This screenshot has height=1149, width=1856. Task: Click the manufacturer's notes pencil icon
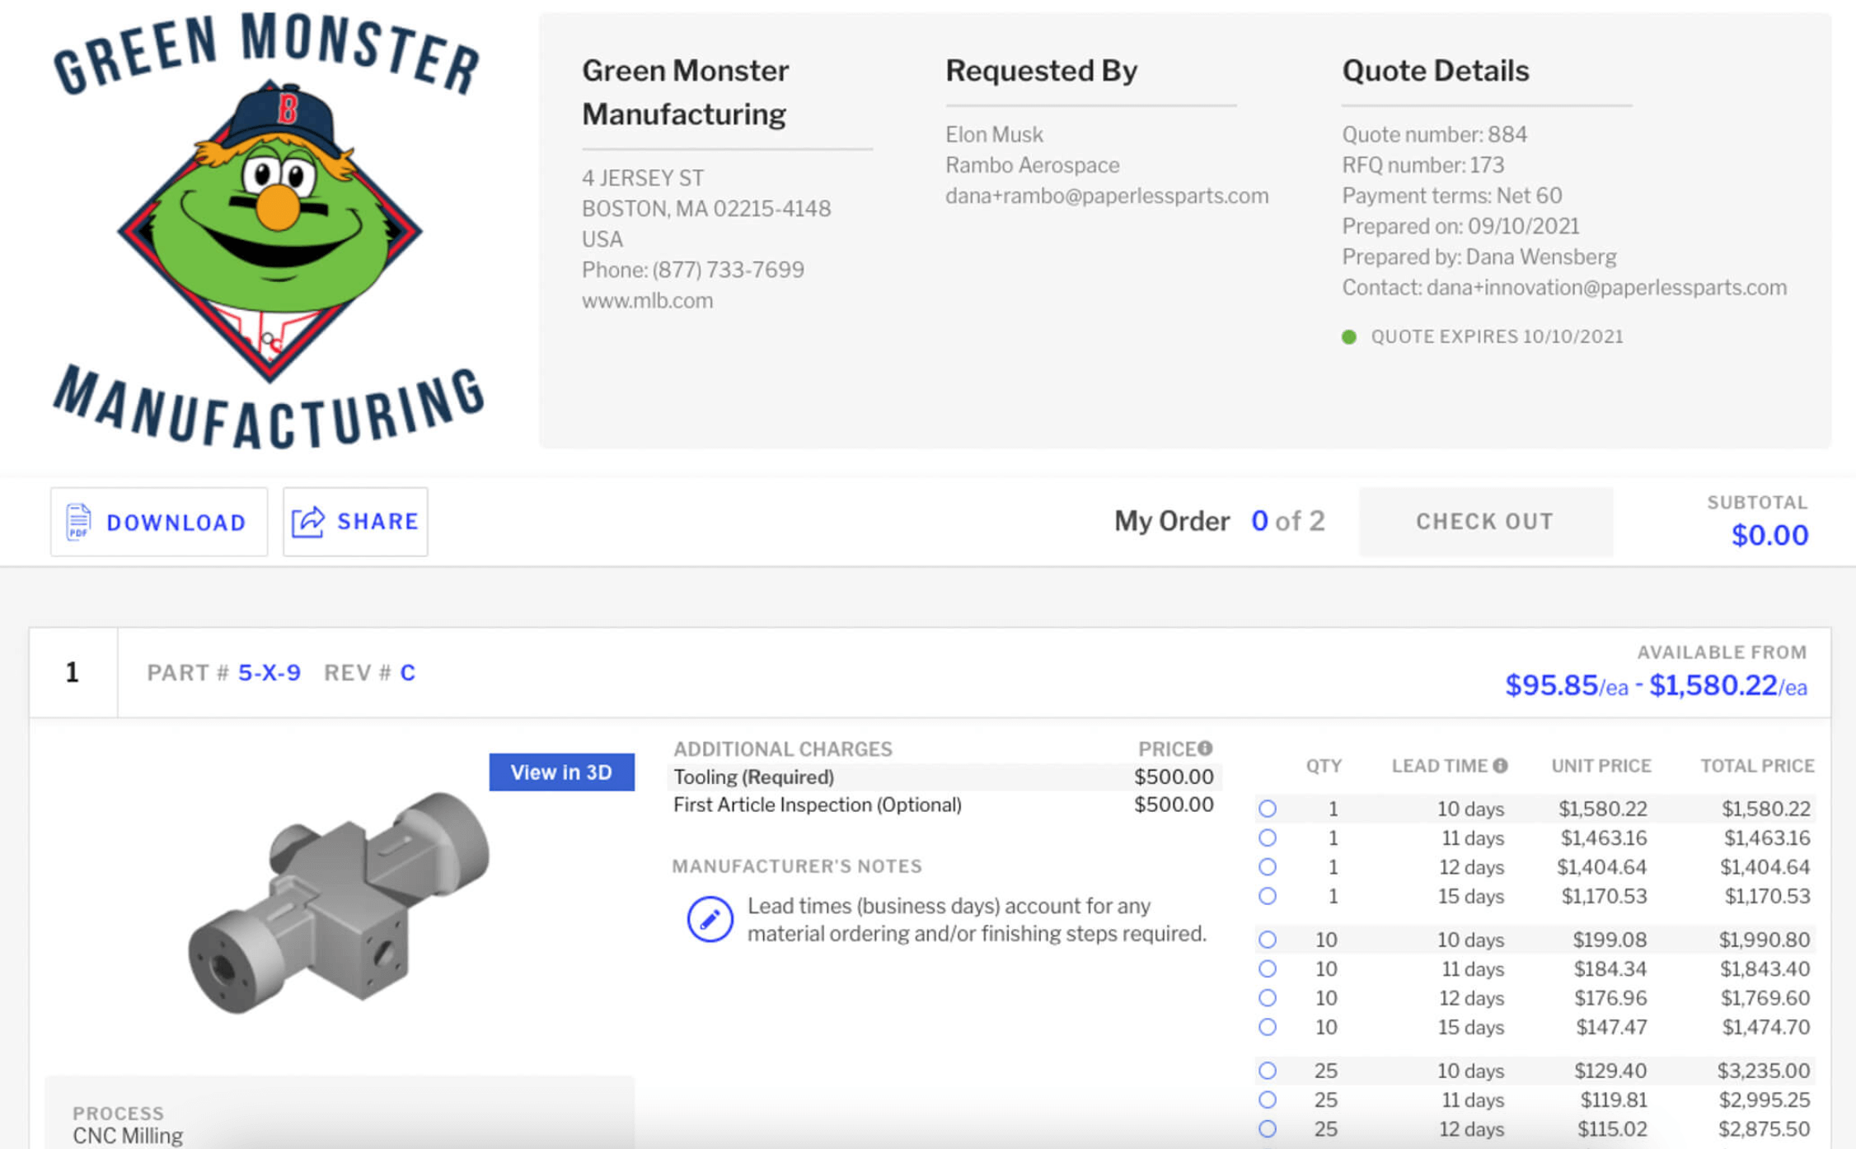click(710, 919)
